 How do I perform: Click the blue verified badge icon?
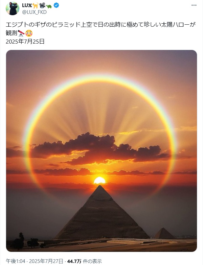[x=56, y=5]
